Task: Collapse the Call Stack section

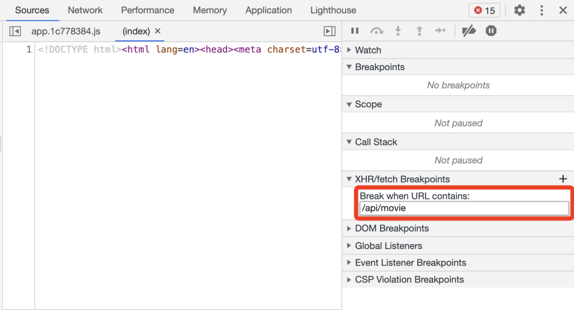Action: point(458,142)
